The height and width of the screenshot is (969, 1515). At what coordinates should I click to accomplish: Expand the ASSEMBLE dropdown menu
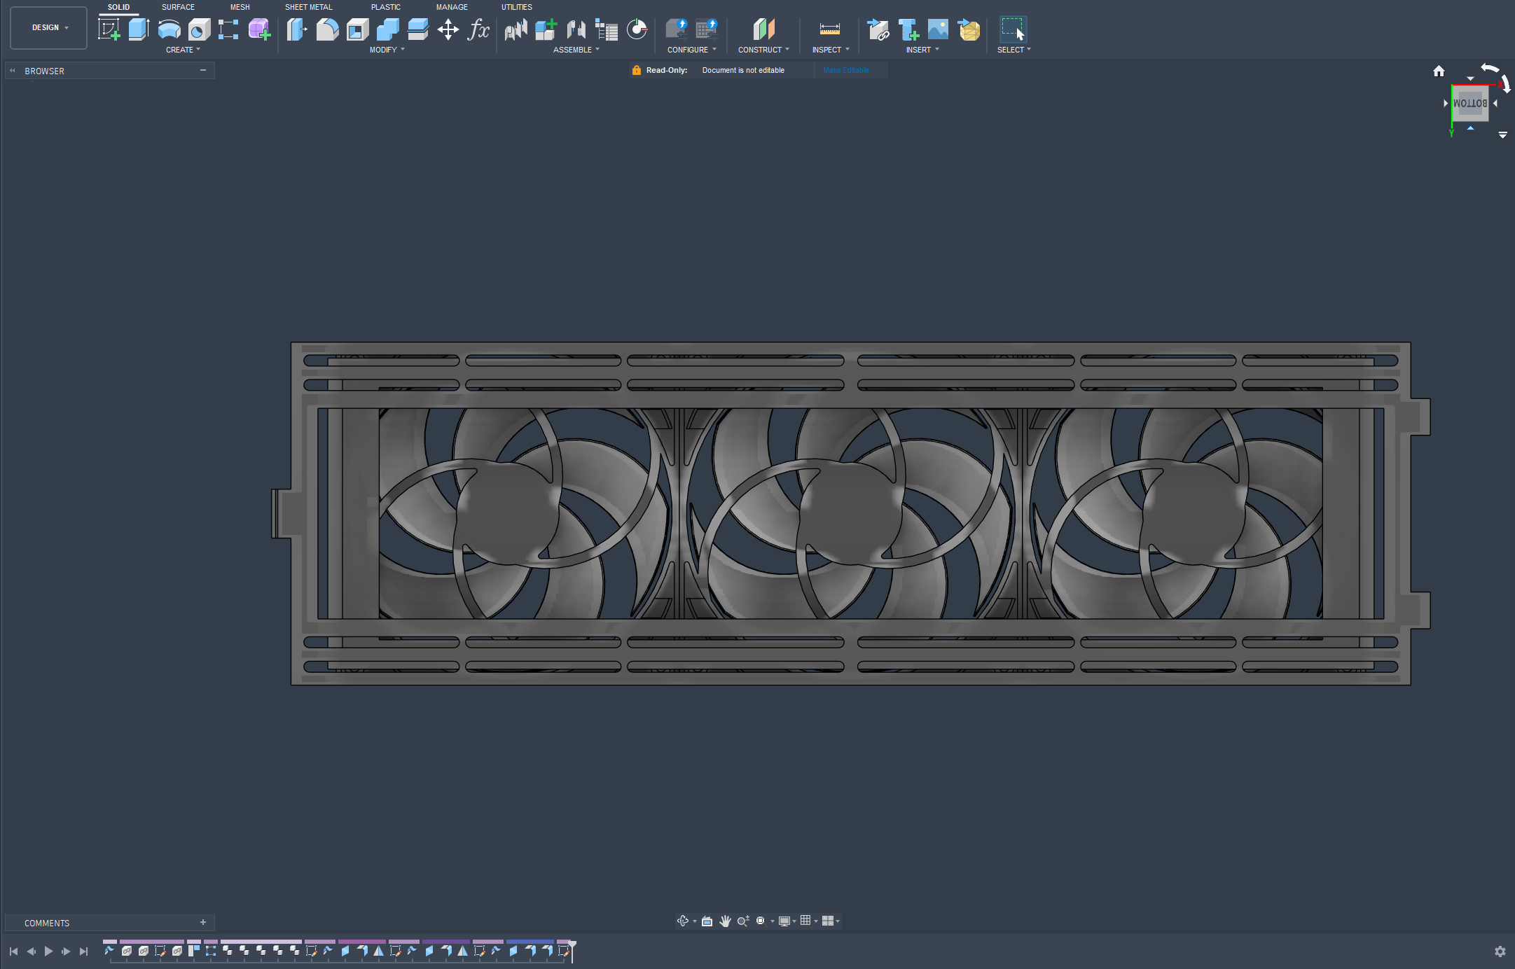coord(576,50)
